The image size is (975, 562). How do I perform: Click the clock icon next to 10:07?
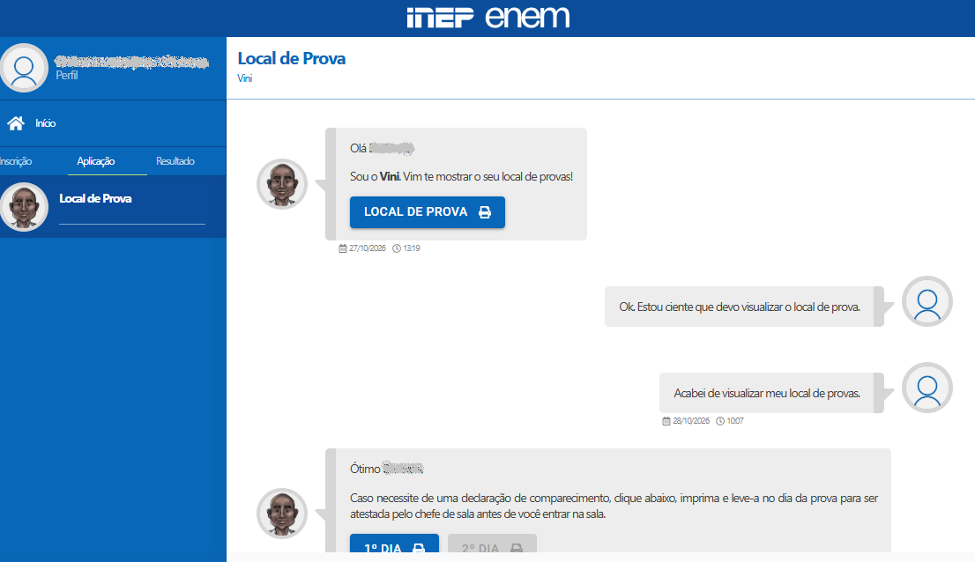point(720,421)
